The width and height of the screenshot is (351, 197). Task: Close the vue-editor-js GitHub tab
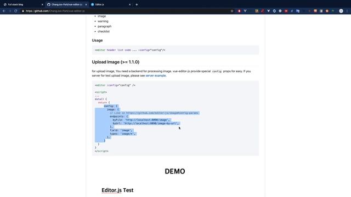point(86,4)
